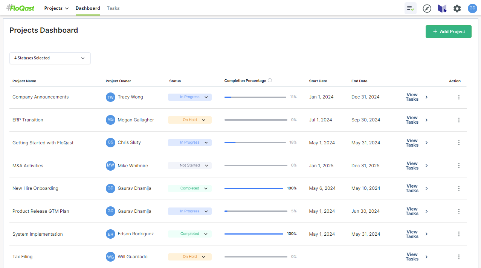Viewport: 481px width, 268px height.
Task: Click the Project Owner column header
Action: click(x=118, y=81)
